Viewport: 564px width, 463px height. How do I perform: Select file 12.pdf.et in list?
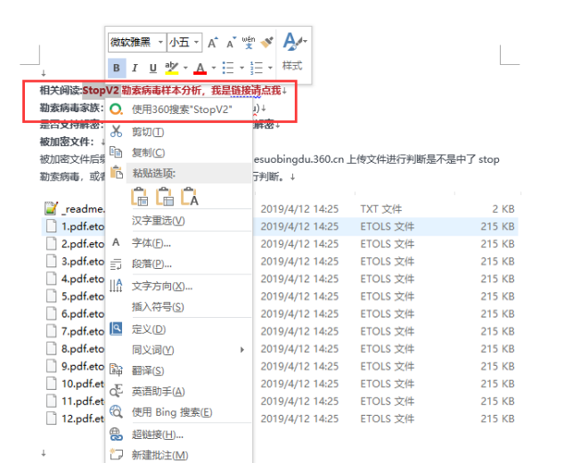tap(83, 418)
